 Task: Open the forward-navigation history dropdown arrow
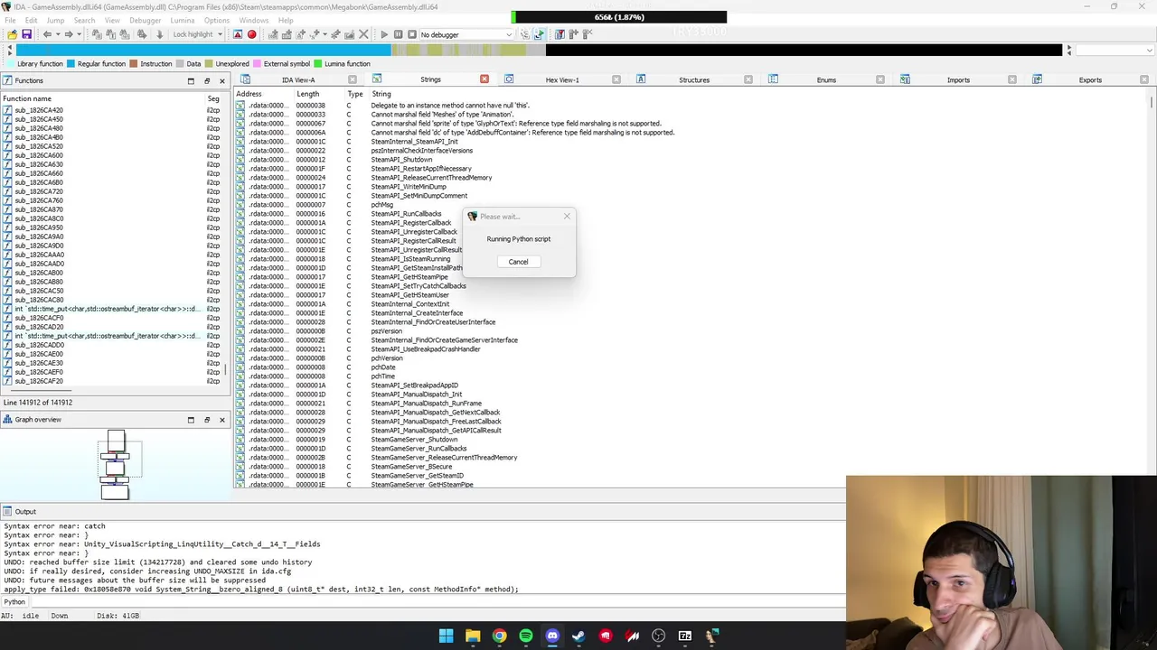pos(79,34)
